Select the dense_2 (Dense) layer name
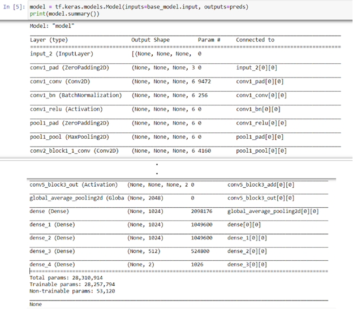This screenshot has width=353, height=309. (x=52, y=238)
